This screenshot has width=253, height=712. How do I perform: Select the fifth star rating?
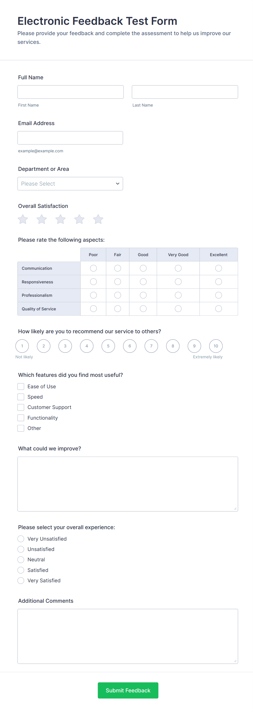click(x=98, y=219)
